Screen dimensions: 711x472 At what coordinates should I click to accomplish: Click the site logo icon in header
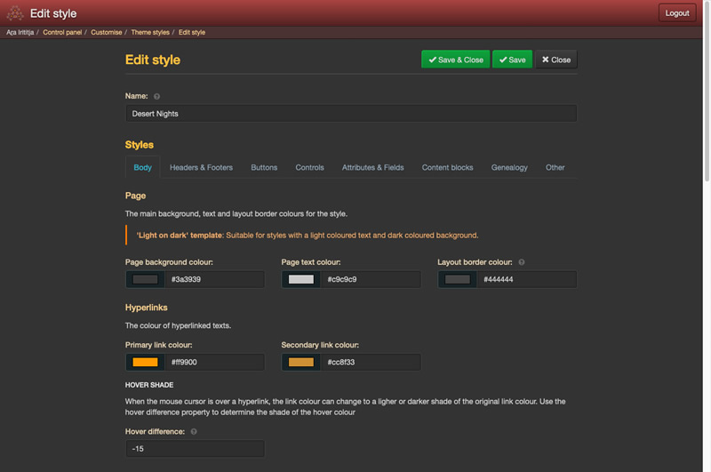15,13
